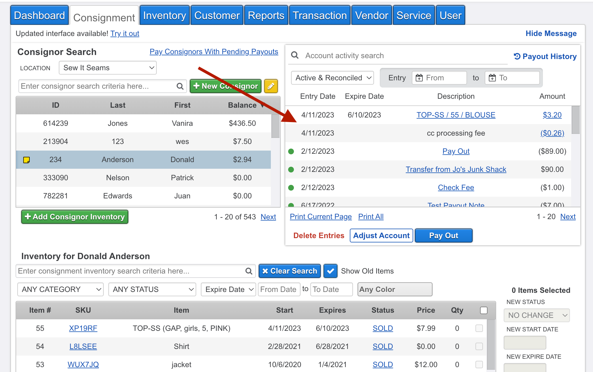Check the select-all box in inventory header

pos(484,310)
